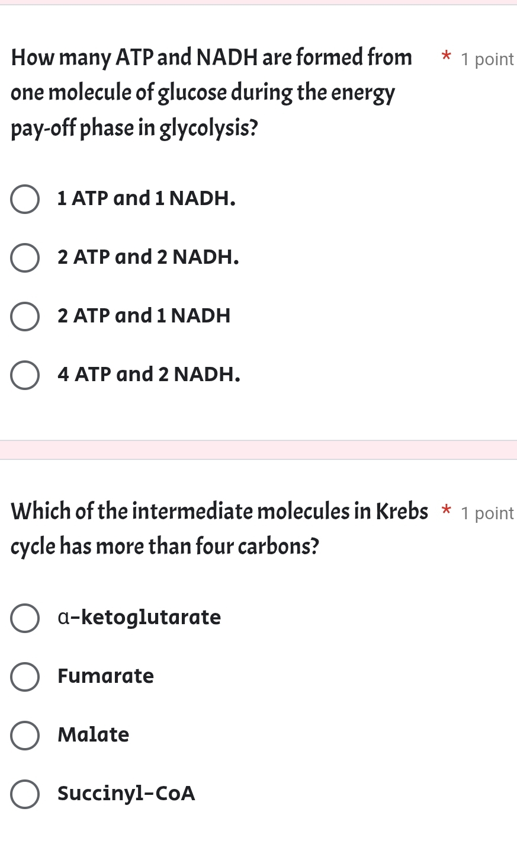The width and height of the screenshot is (517, 850).
Task: Click the radio circle beside Malate
Action: pos(24,736)
